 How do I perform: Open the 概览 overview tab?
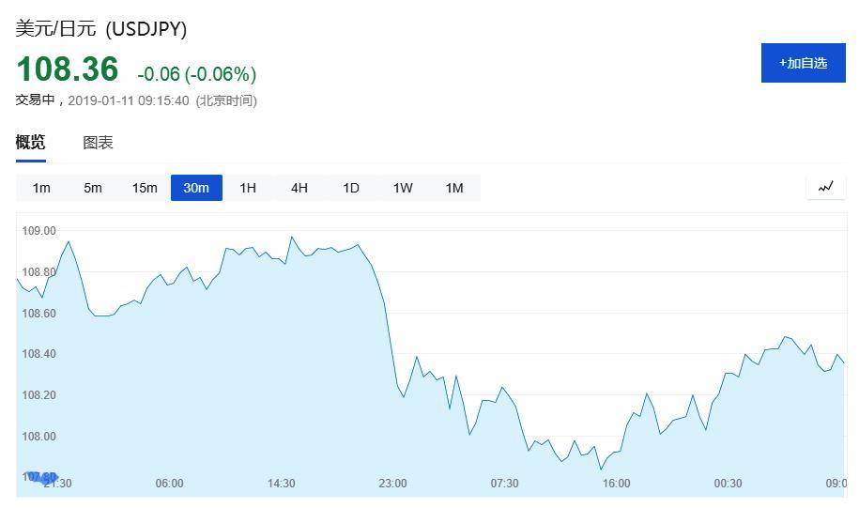[x=31, y=143]
